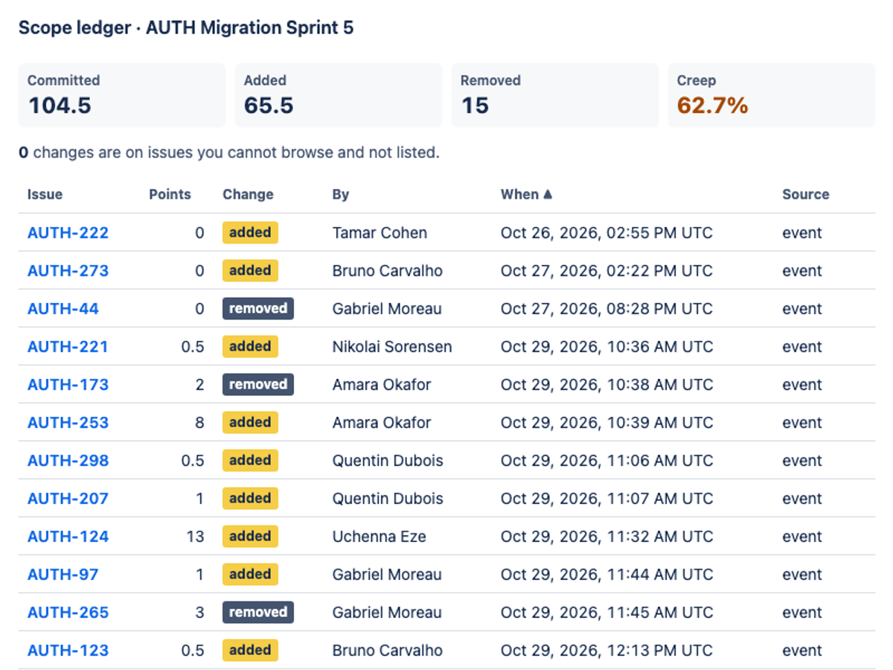Click timestamp Oct 29, 2026, 11:32 AM UTC
893x670 pixels.
(x=606, y=537)
